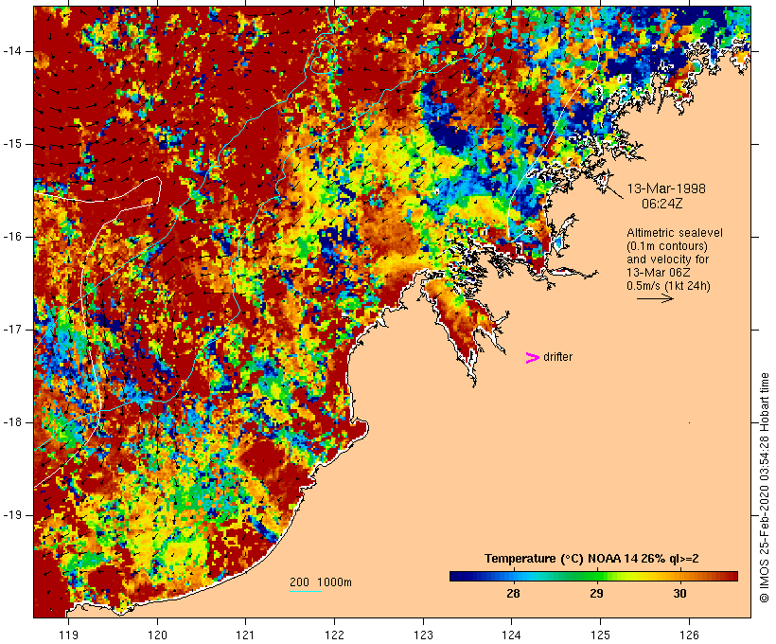Click longitude label 126 on bottom axis

pyautogui.click(x=689, y=635)
